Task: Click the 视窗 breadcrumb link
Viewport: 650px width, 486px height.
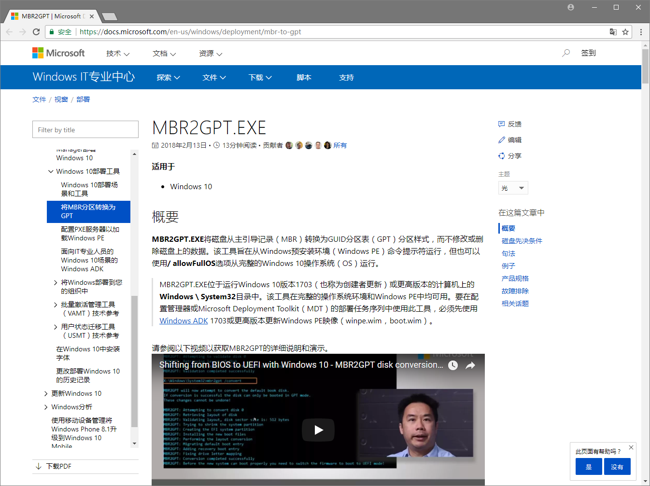Action: (x=61, y=99)
